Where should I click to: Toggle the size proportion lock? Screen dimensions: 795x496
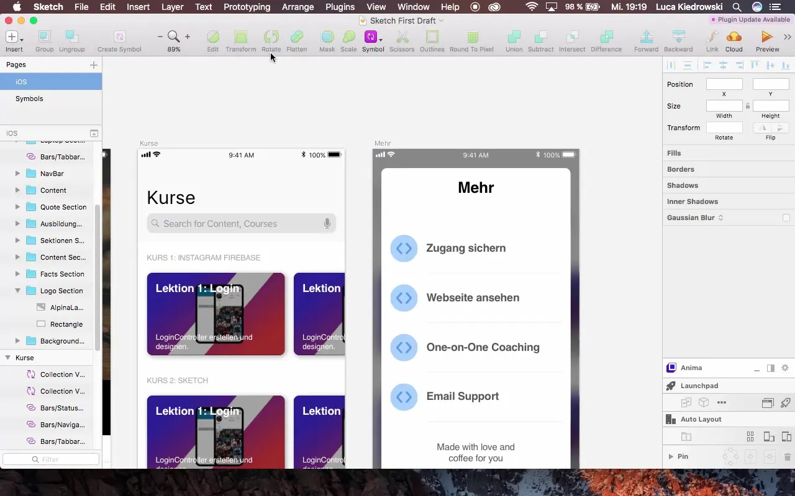[x=748, y=106]
